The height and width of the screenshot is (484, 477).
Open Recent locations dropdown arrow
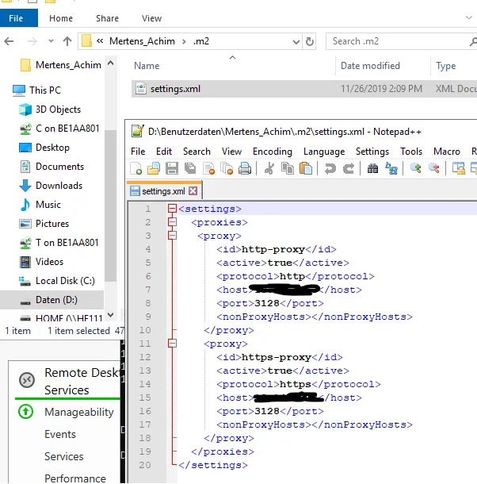point(51,40)
